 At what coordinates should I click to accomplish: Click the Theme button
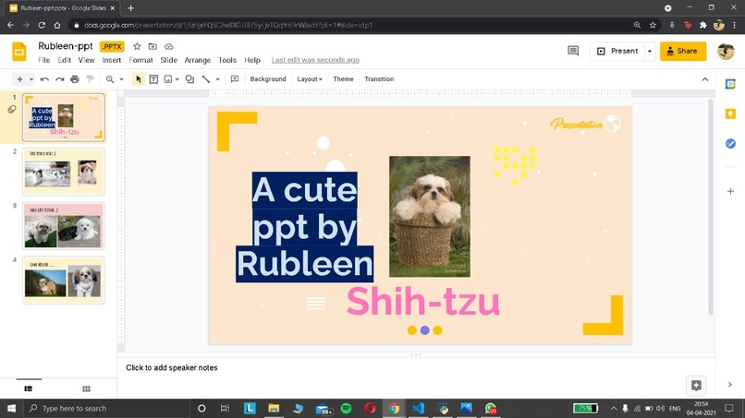click(343, 79)
